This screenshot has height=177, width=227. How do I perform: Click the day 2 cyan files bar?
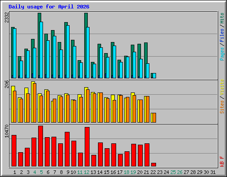[21, 69]
